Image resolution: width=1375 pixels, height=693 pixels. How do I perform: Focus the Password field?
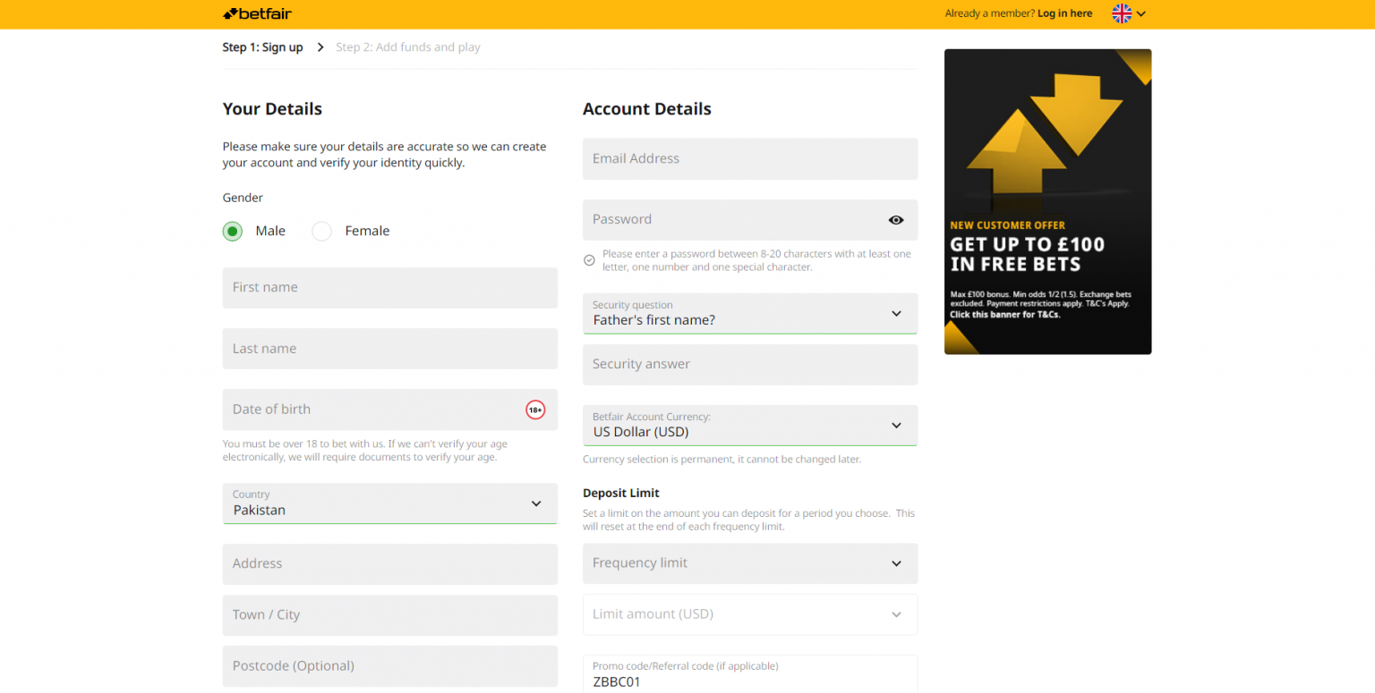click(x=750, y=220)
